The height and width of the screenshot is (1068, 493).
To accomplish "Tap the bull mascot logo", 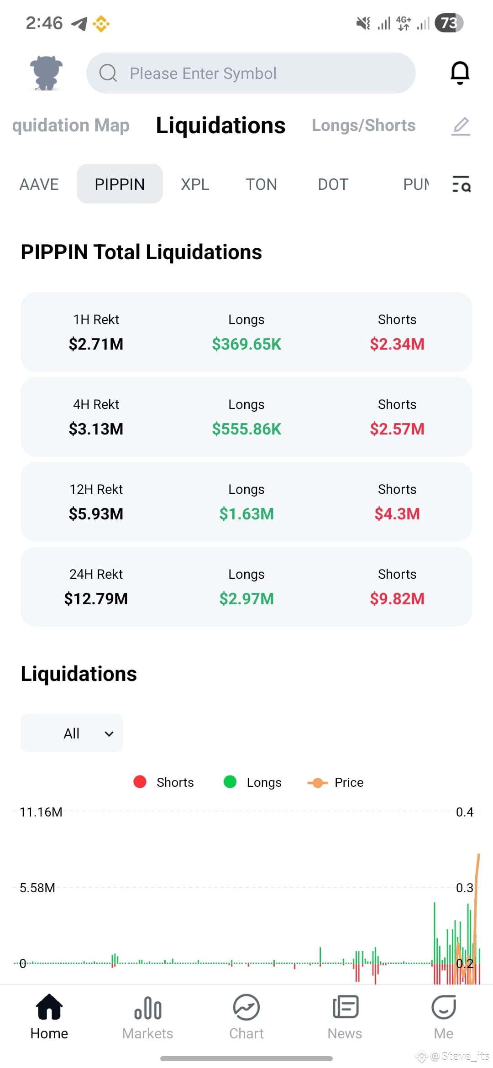I will pyautogui.click(x=46, y=73).
